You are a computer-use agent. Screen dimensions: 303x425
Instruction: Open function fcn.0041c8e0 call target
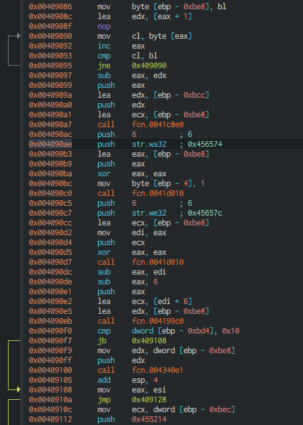coord(158,125)
